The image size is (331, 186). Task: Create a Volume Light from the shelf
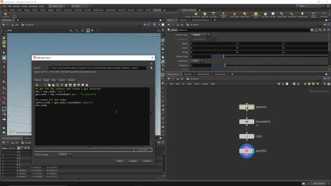click(234, 15)
